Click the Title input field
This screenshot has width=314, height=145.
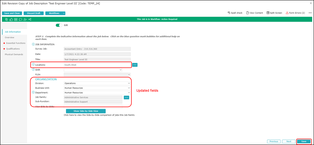pyautogui.click(x=97, y=59)
